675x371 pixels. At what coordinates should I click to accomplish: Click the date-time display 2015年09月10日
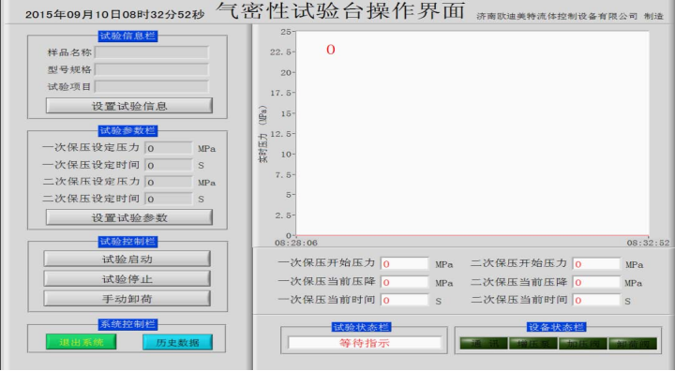click(115, 15)
